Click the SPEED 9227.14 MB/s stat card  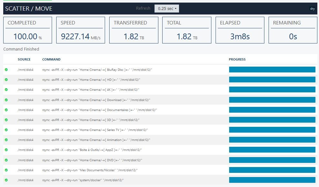point(80,30)
